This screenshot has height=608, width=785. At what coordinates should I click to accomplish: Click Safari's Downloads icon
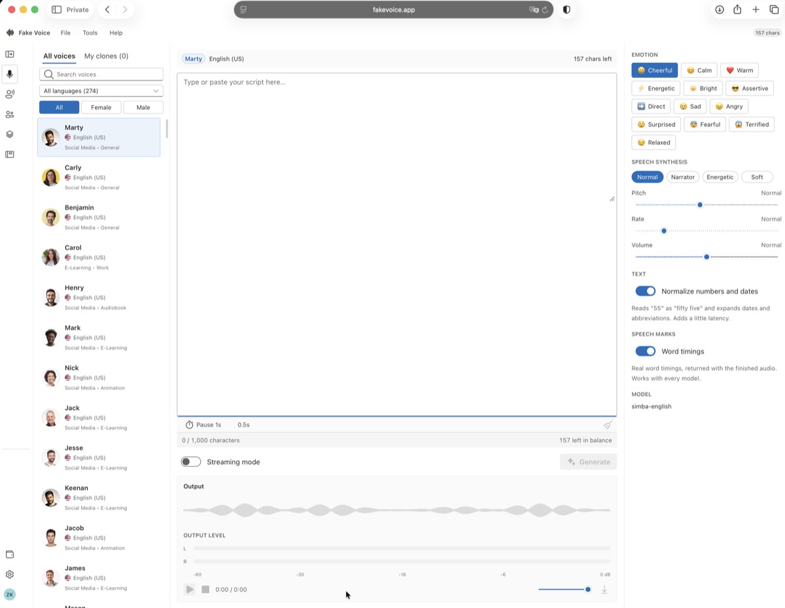point(720,10)
